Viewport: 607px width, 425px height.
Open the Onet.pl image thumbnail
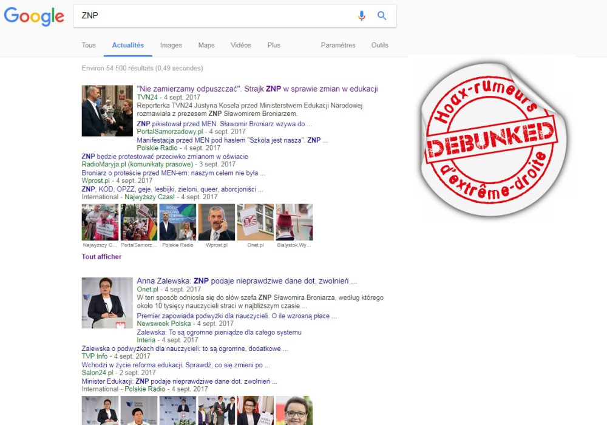point(256,222)
